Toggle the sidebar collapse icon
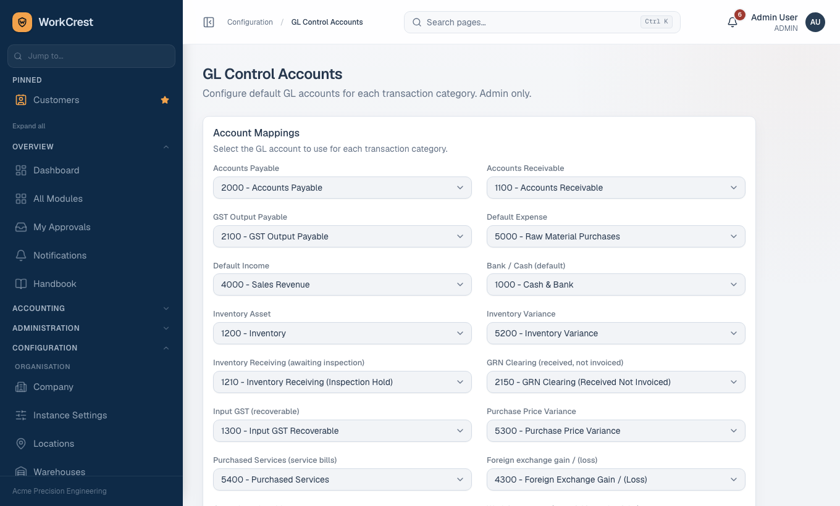The image size is (840, 506). pos(209,22)
